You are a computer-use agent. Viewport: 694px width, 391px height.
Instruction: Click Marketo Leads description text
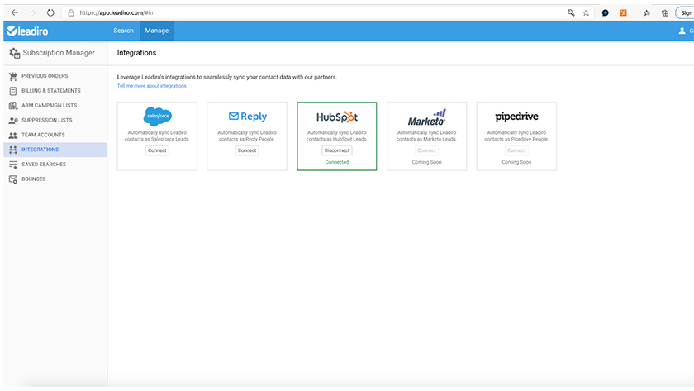point(426,136)
